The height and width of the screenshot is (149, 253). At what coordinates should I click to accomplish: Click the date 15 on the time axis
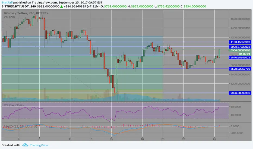point(111,139)
